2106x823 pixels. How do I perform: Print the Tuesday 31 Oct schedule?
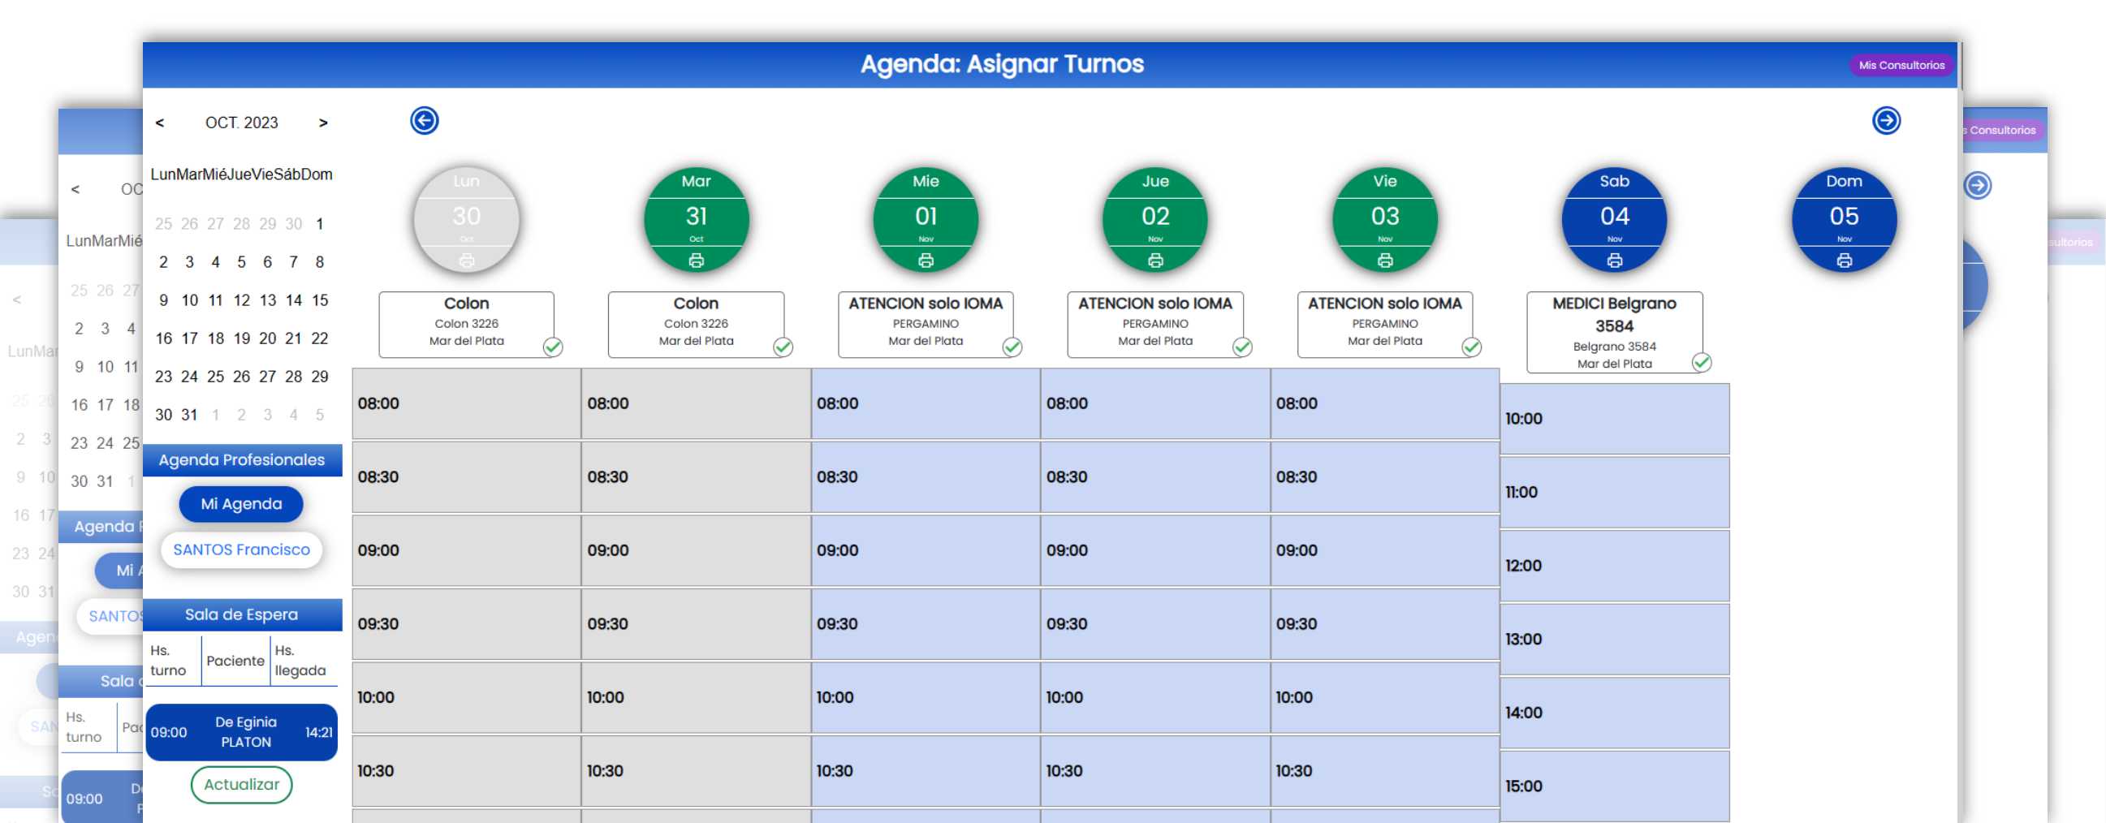(x=696, y=261)
